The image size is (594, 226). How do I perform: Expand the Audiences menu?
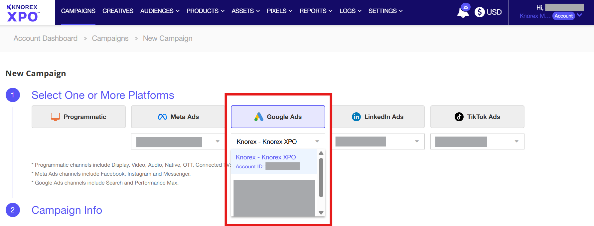click(160, 11)
